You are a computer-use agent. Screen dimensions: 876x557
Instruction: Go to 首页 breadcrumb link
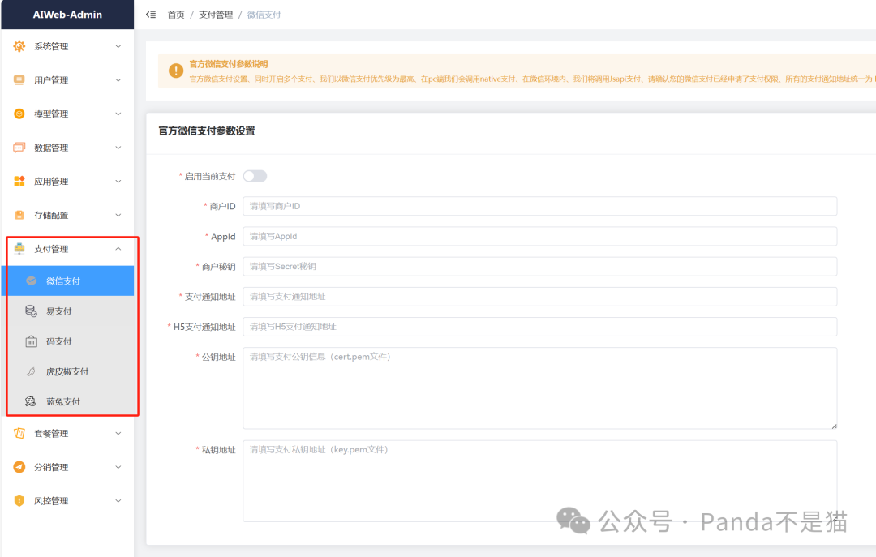click(176, 15)
